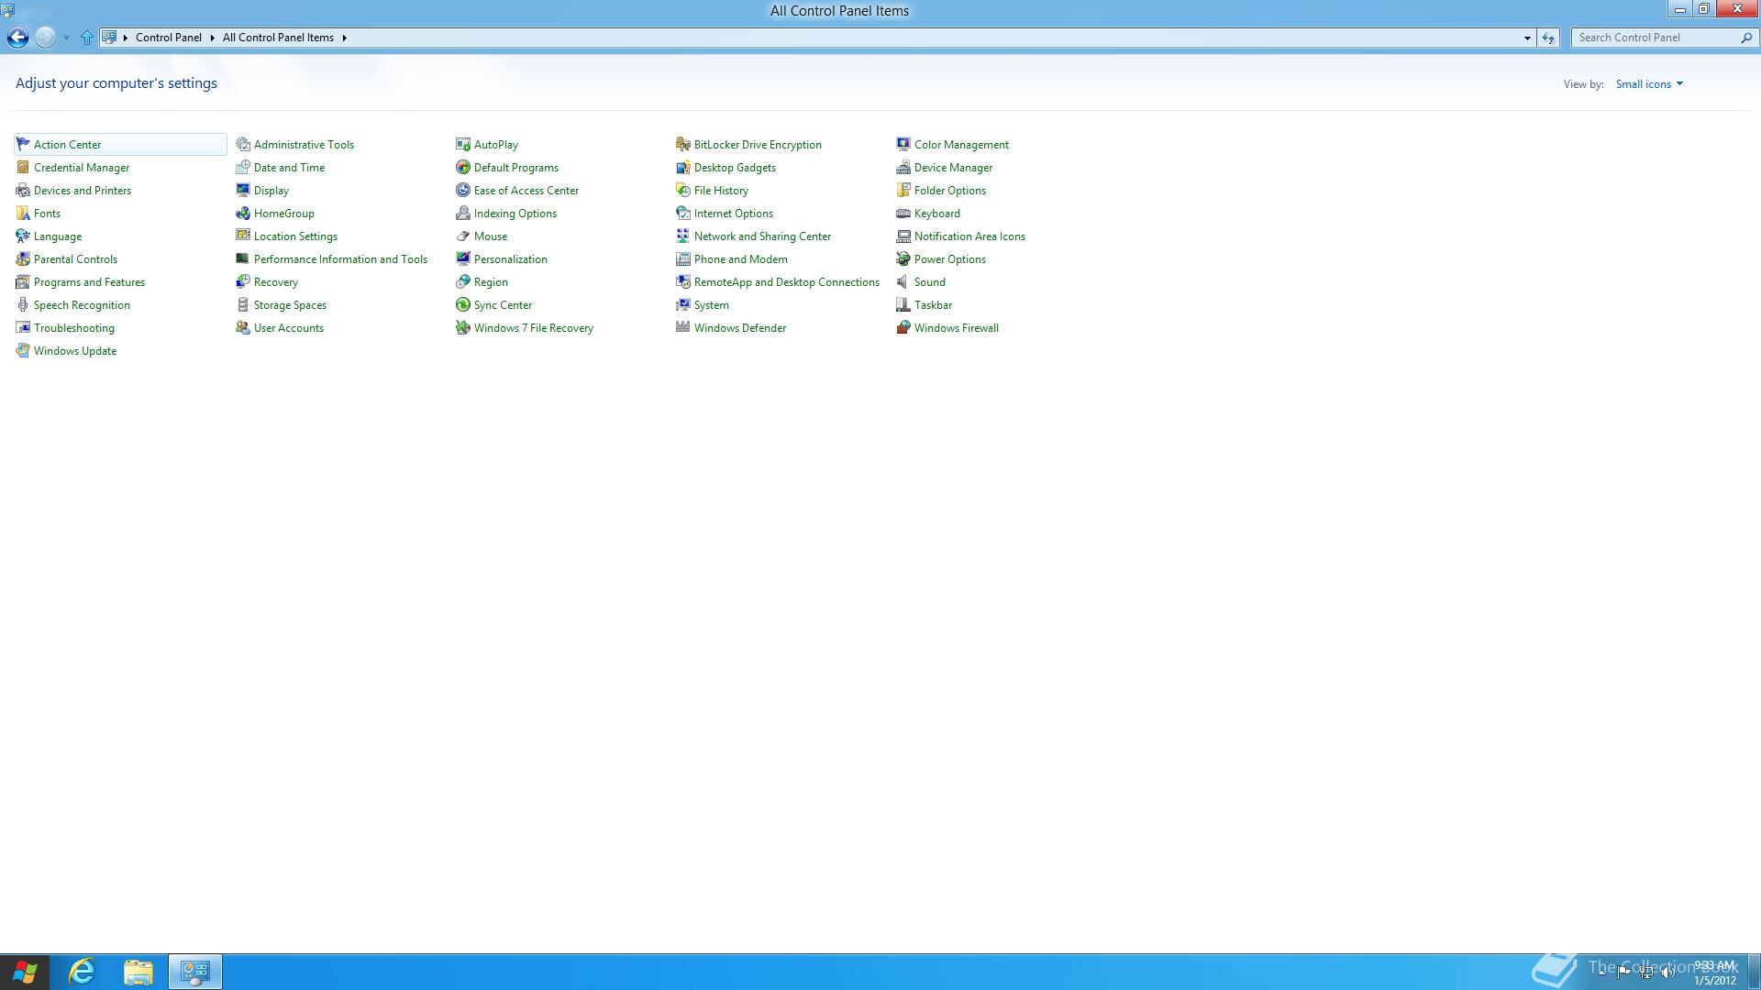Click the User Accounts icon
The image size is (1761, 990).
(x=243, y=327)
